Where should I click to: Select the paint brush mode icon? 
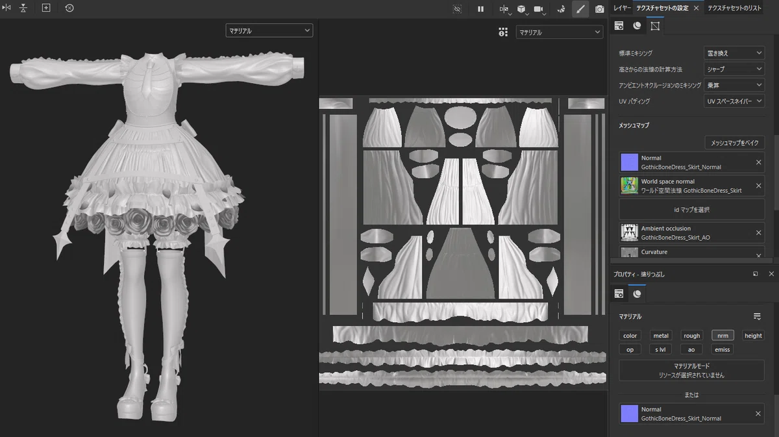(580, 8)
